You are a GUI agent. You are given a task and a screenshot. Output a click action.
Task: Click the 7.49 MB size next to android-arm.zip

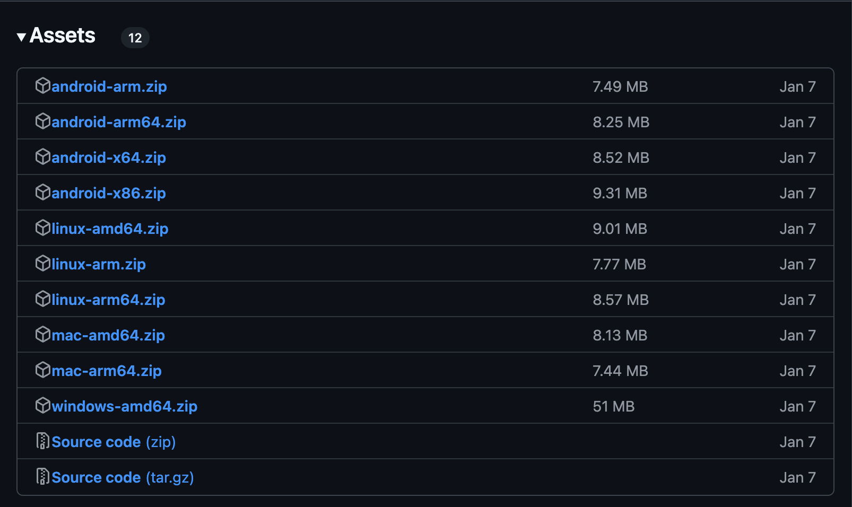[621, 86]
